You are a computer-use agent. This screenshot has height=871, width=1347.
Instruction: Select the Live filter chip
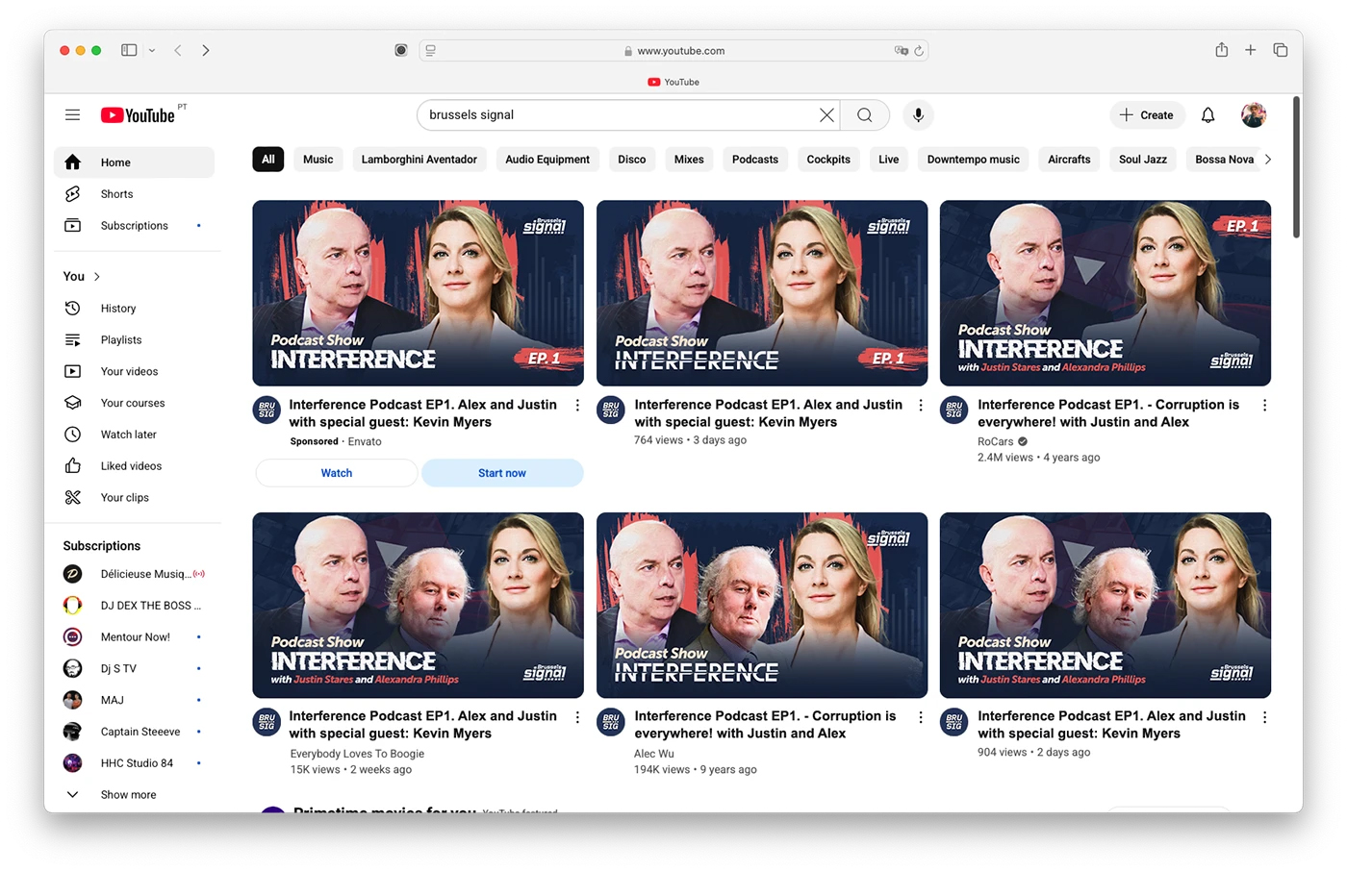(889, 160)
